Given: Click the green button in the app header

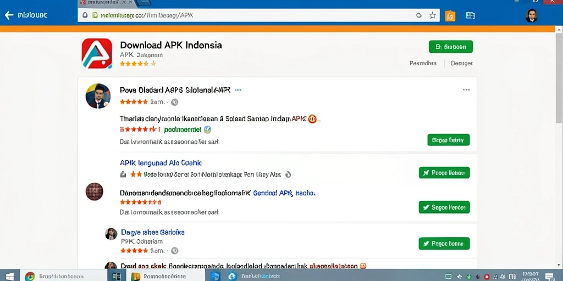Looking at the screenshot, I should (x=451, y=47).
